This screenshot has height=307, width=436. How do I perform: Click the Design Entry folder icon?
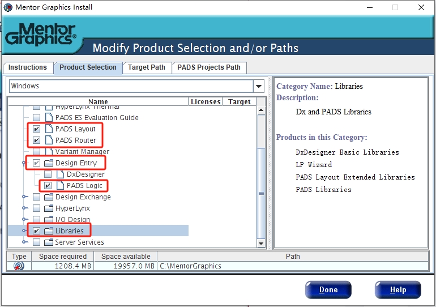[x=49, y=163]
